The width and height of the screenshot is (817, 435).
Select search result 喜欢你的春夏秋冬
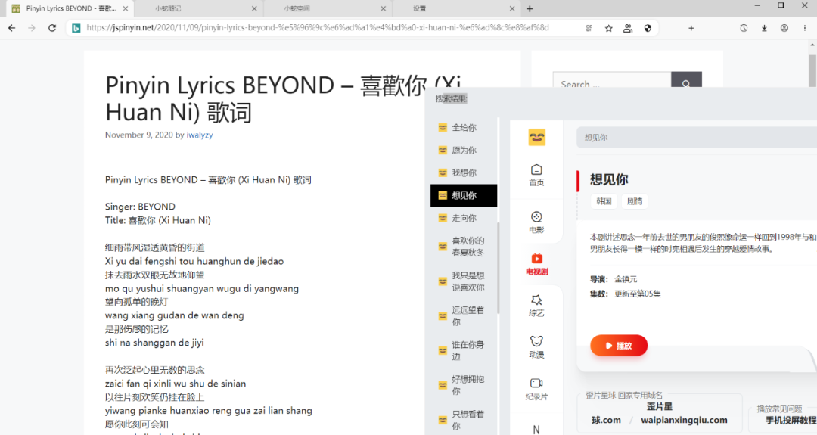[x=464, y=247]
